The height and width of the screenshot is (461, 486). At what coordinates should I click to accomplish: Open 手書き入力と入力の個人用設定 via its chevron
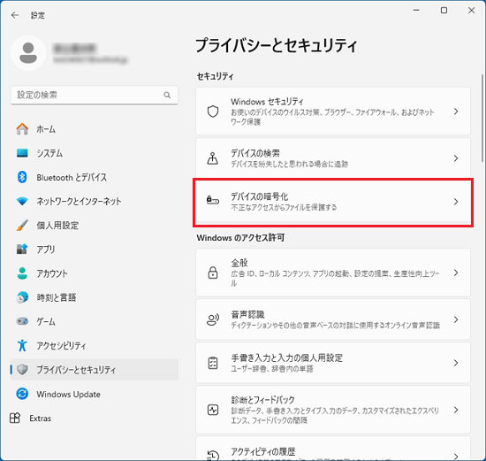(456, 363)
